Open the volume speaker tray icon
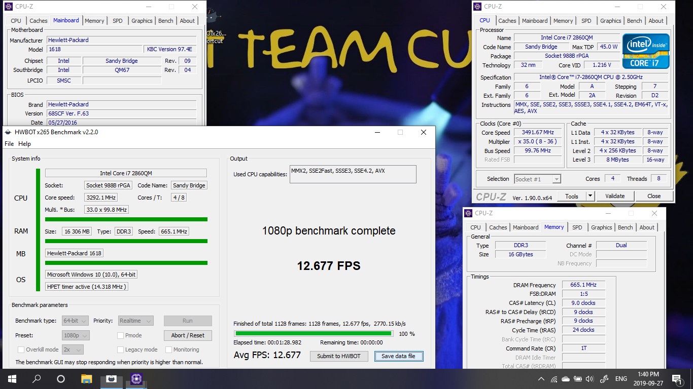Screen dimensions: 693x389 click(589, 379)
